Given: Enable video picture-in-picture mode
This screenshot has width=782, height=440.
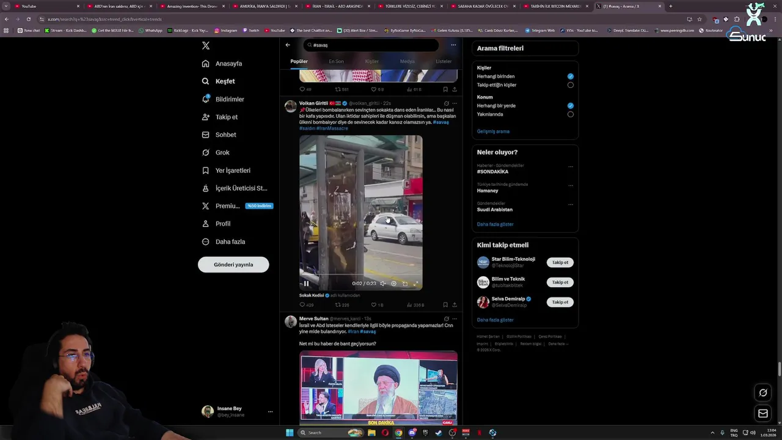Looking at the screenshot, I should tap(404, 284).
